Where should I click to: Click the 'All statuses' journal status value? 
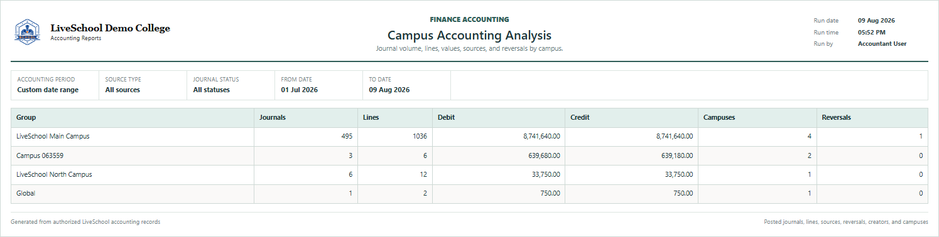point(212,90)
